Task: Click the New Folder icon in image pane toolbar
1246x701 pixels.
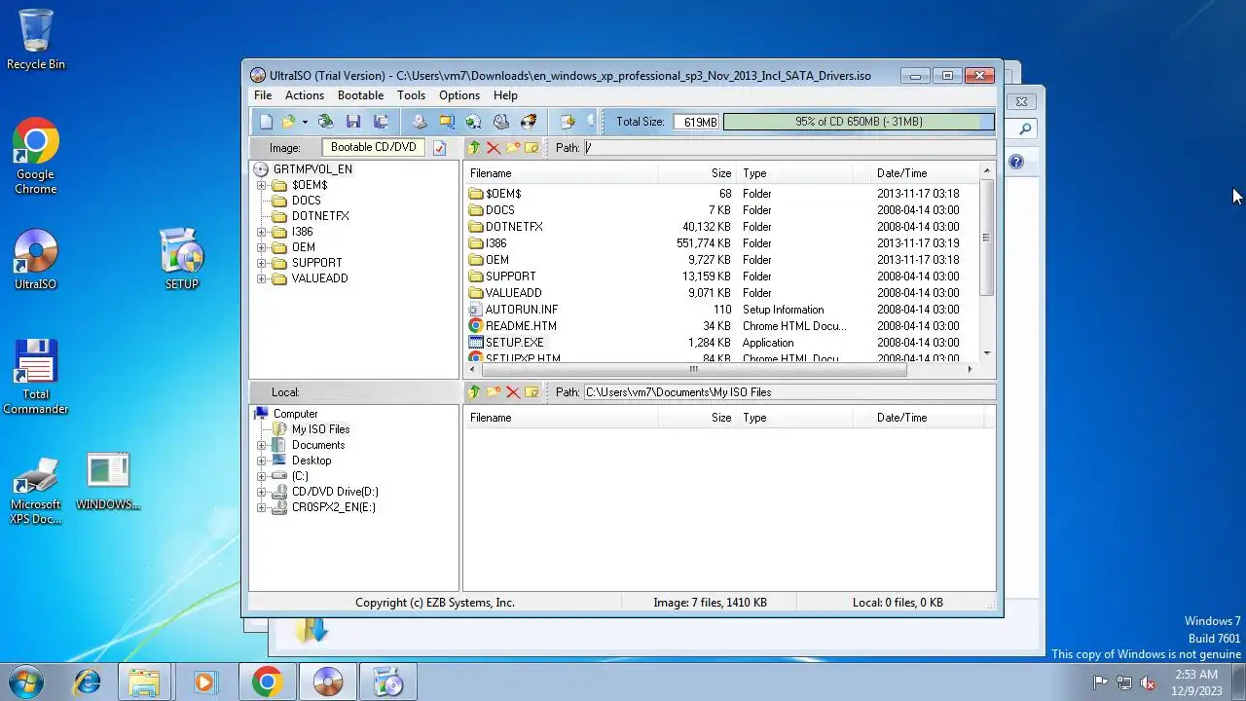Action: [513, 148]
